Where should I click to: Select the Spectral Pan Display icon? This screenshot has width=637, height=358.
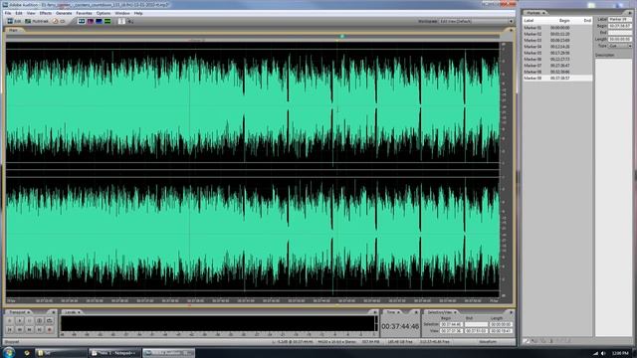click(99, 21)
